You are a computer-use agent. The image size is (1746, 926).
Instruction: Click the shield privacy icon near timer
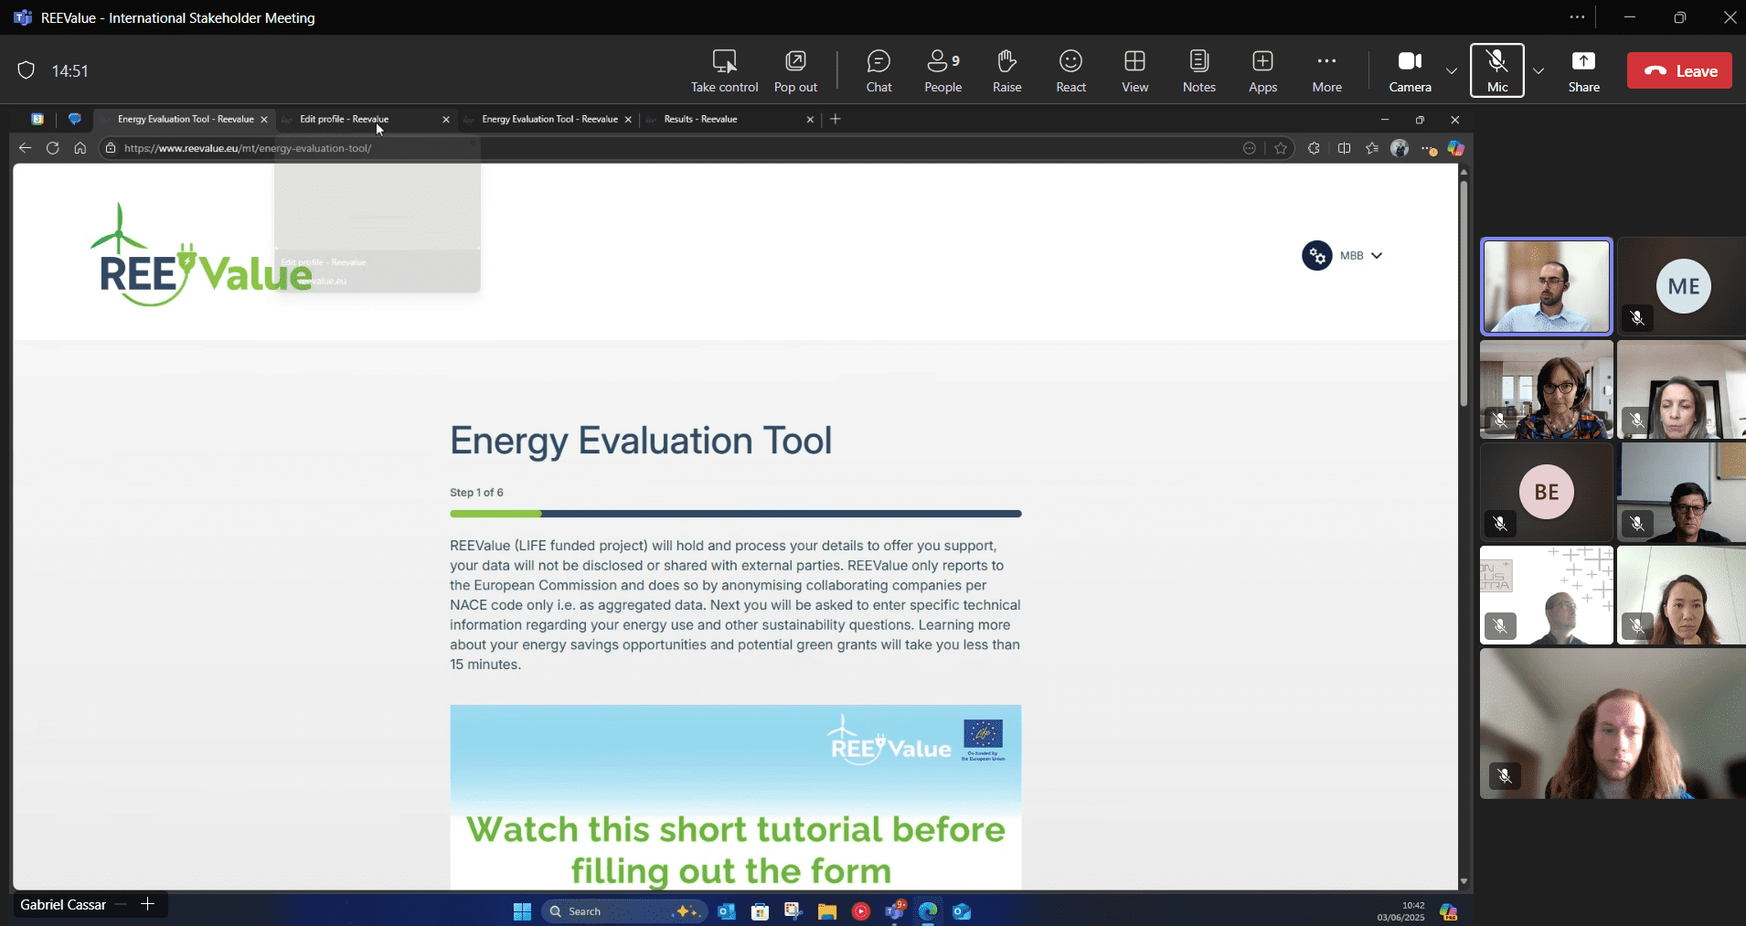(x=27, y=70)
